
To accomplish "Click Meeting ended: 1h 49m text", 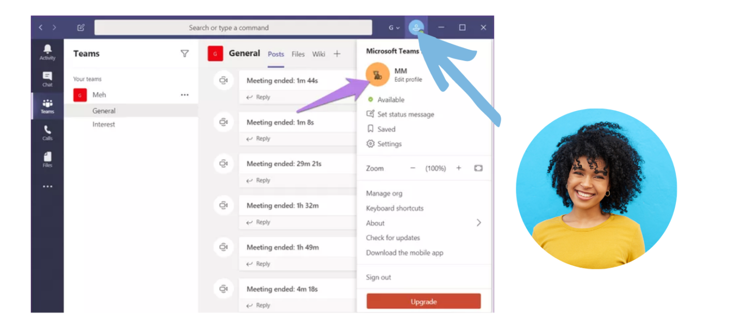I will (282, 247).
